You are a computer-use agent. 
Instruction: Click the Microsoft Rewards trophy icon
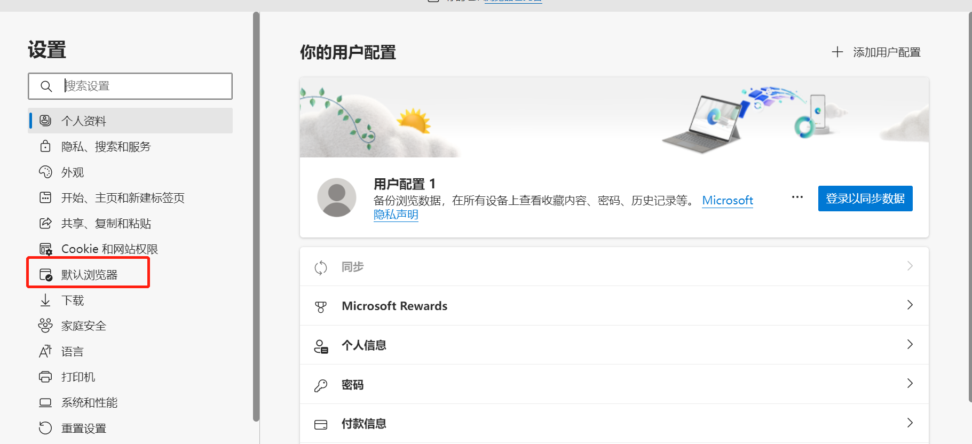coord(321,306)
